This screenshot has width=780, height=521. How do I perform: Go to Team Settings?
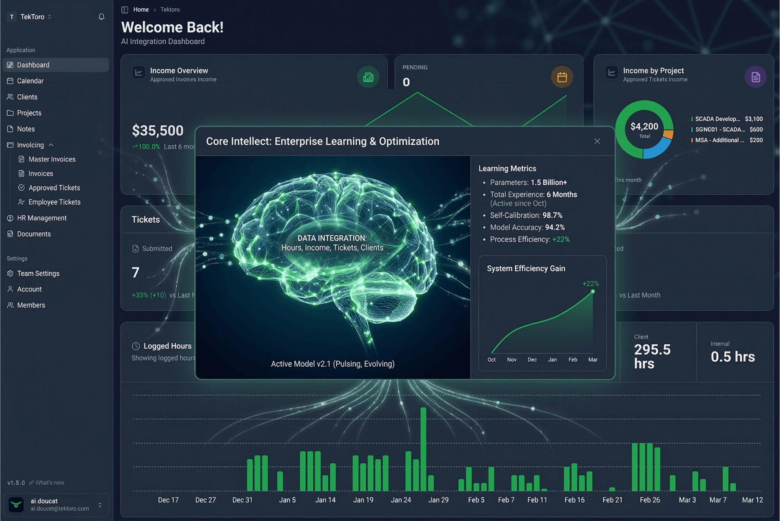coord(38,273)
